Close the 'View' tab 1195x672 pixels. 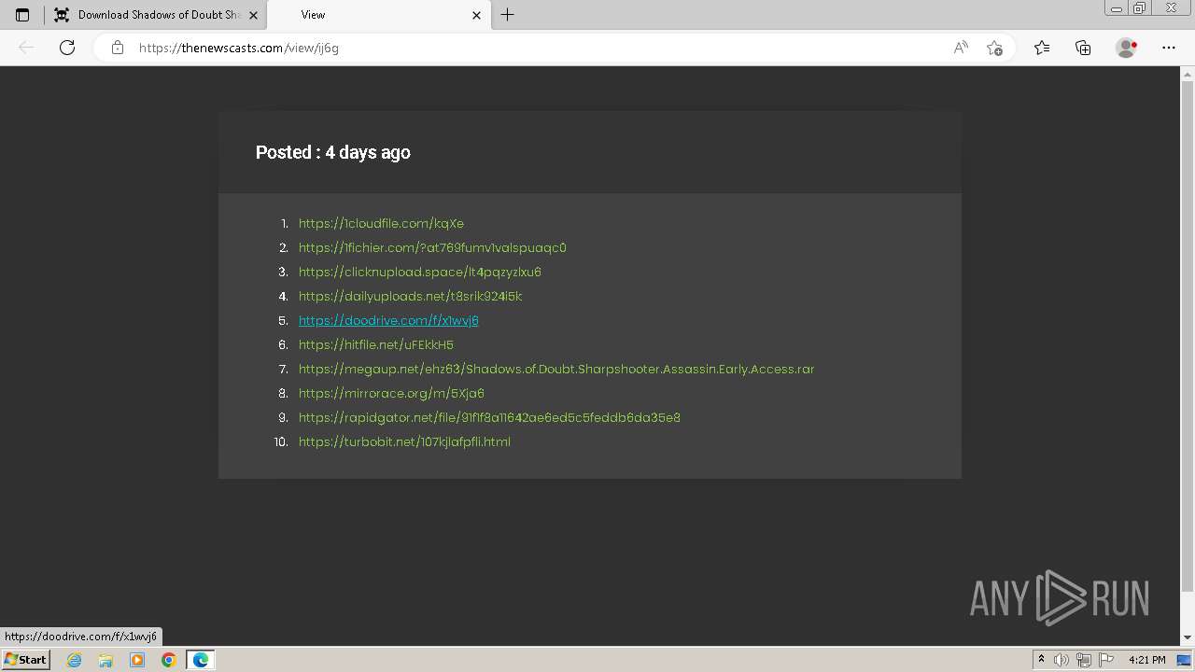click(x=477, y=15)
